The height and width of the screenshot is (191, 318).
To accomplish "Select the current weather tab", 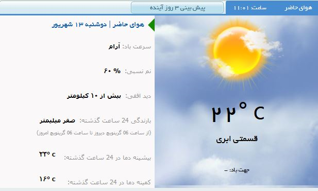I will (298, 8).
